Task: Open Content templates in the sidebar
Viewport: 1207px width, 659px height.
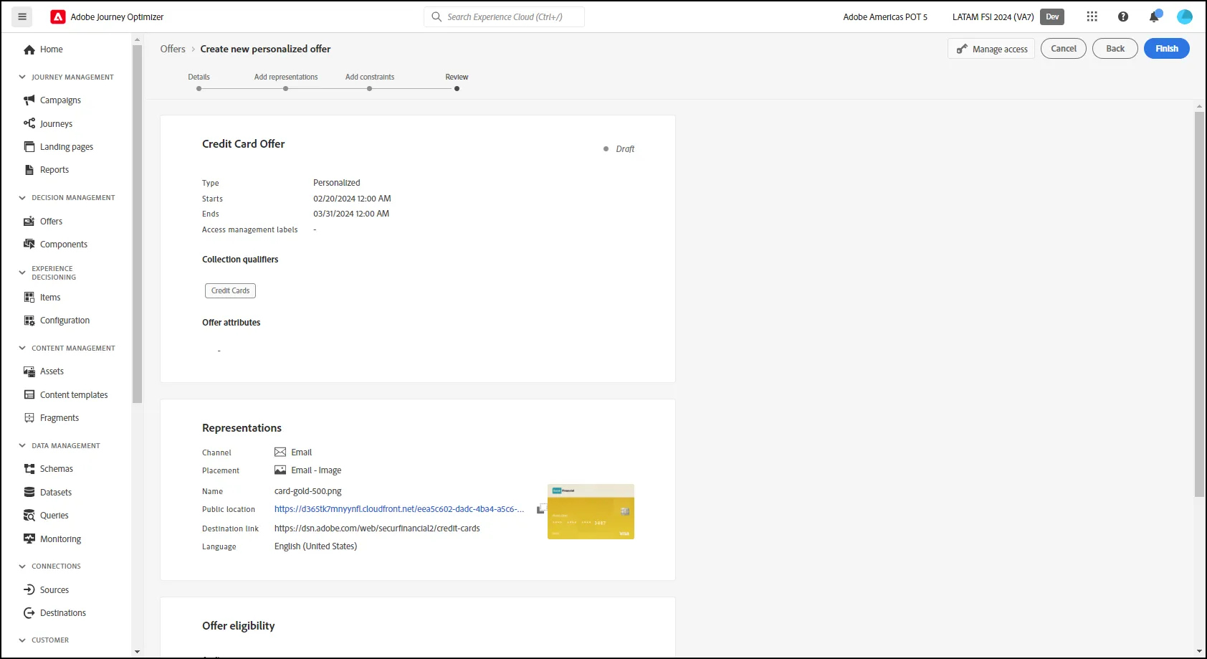Action: tap(66, 395)
